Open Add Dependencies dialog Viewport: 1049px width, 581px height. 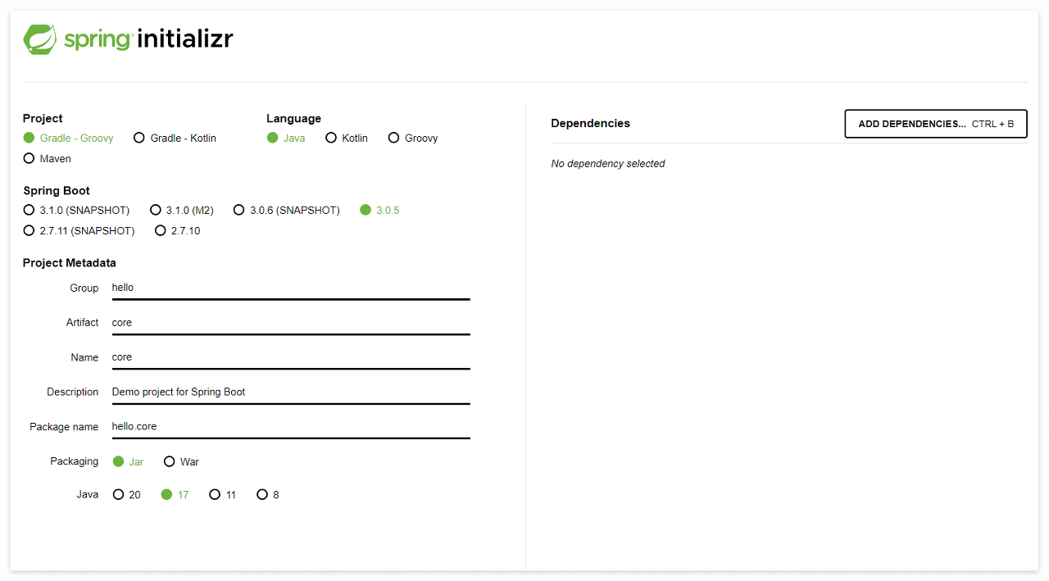tap(936, 124)
